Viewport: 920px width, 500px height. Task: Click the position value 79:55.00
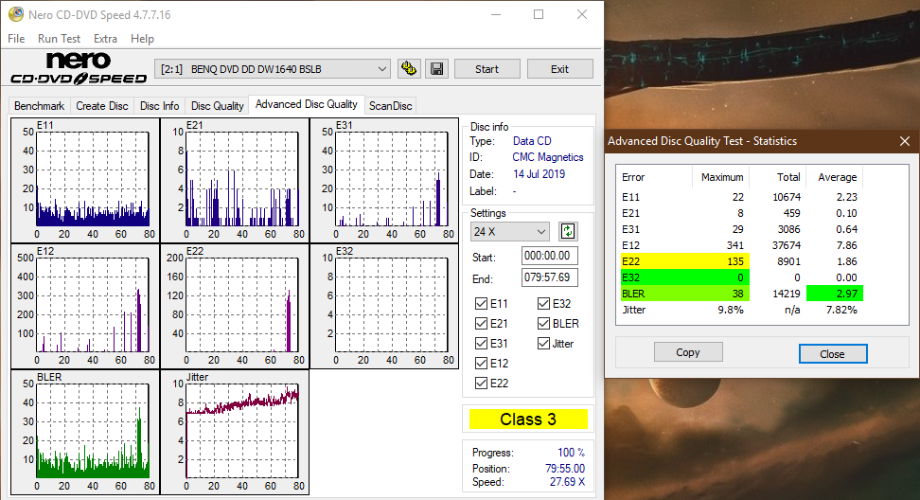point(564,469)
